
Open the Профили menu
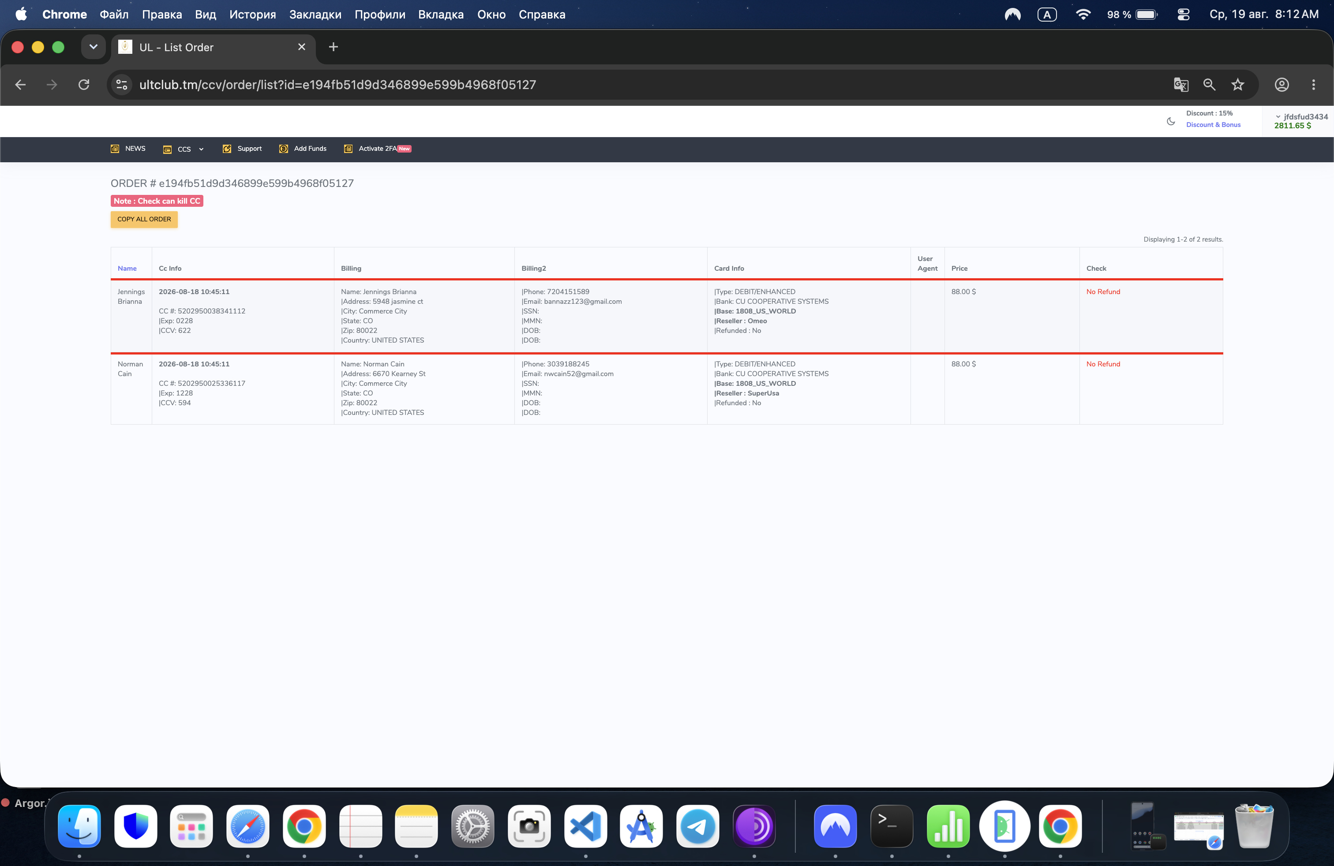coord(380,15)
